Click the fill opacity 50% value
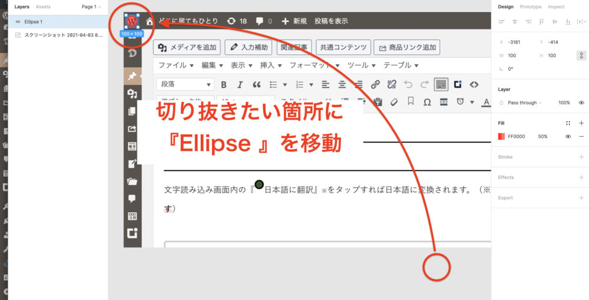This screenshot has height=300, width=589. (542, 137)
